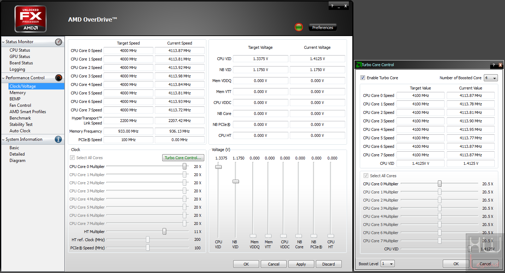Screen dimensions: 505x273
Task: Click the help question mark in OverDrive title bar
Action: (332, 6)
